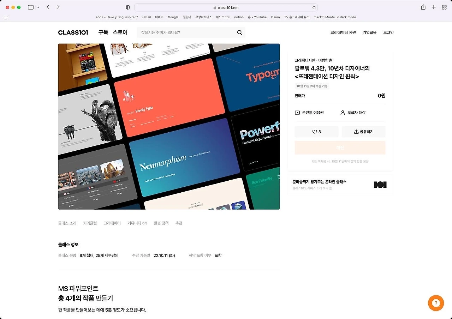Click the 22.10.11 (화) date value
The height and width of the screenshot is (319, 452).
point(164,255)
